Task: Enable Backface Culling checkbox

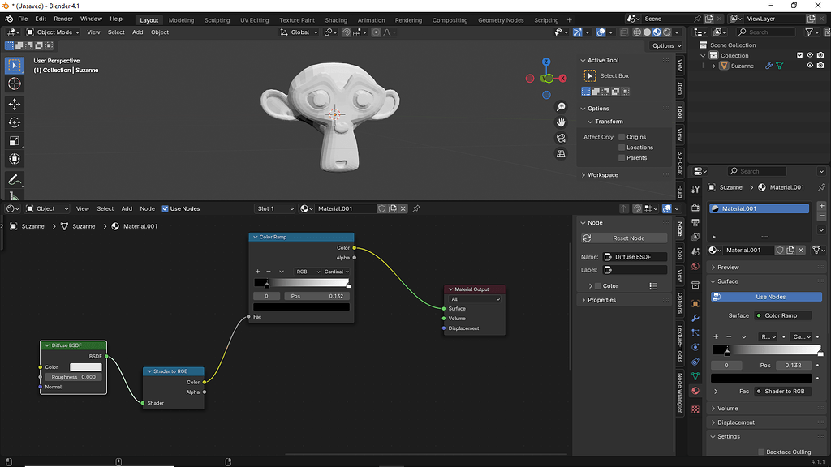Action: pos(761,452)
